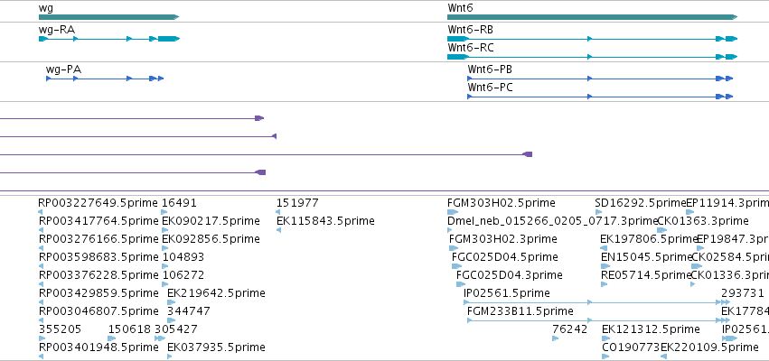
Task: Click the Wnt6-RB transcript feature
Action: pyautogui.click(x=593, y=39)
